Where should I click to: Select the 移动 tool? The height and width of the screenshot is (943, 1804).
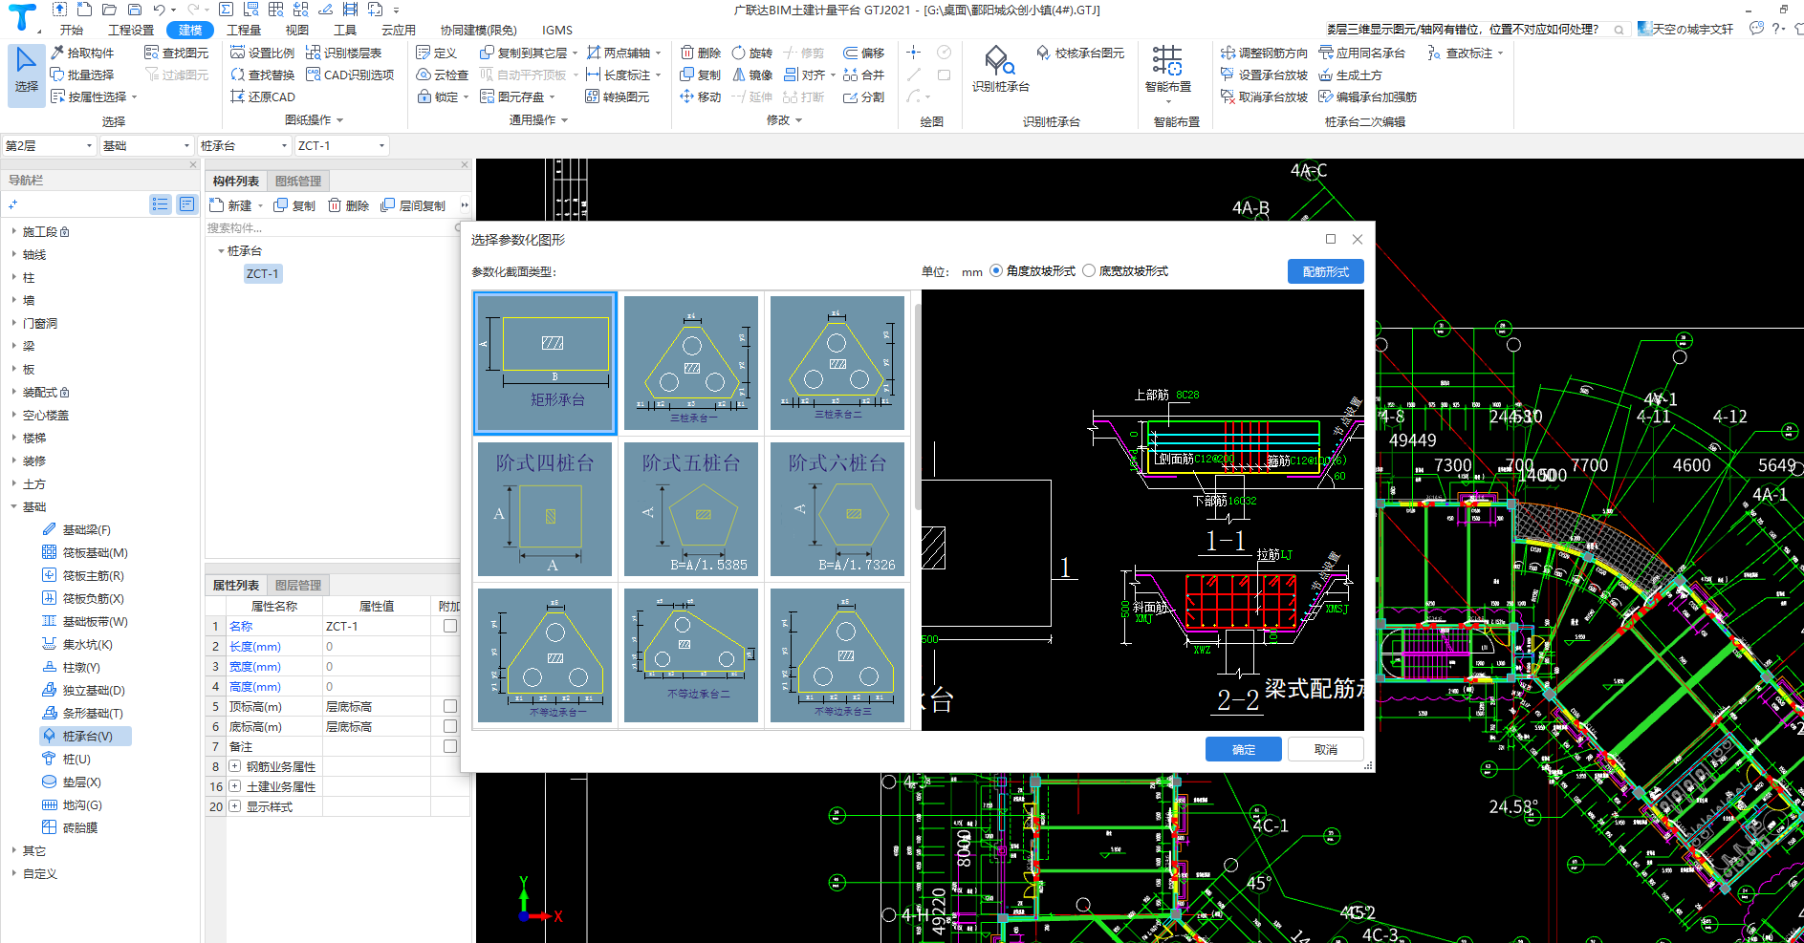[x=701, y=96]
